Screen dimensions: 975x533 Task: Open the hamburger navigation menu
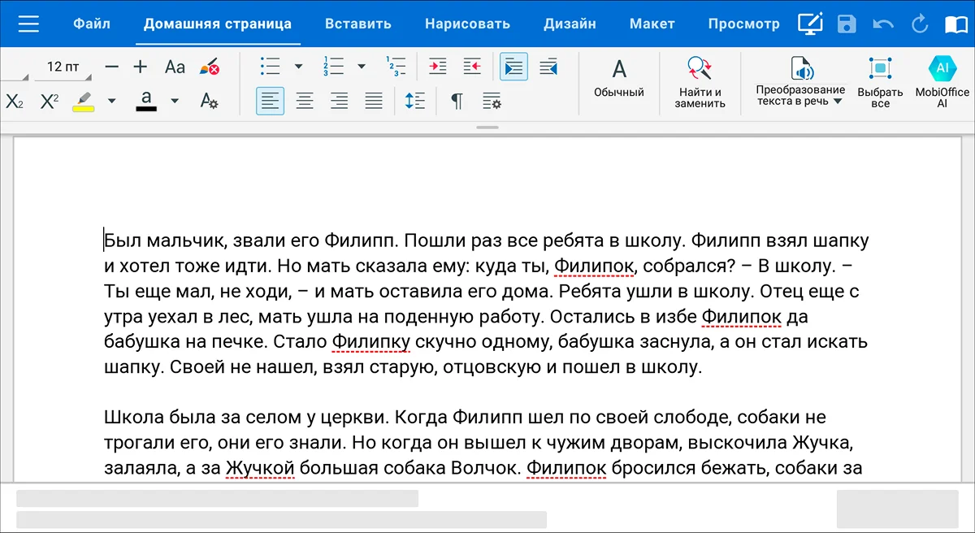(x=28, y=24)
